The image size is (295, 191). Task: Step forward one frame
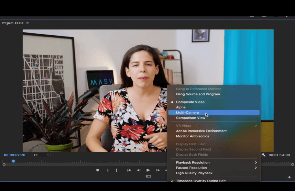pos(158,170)
